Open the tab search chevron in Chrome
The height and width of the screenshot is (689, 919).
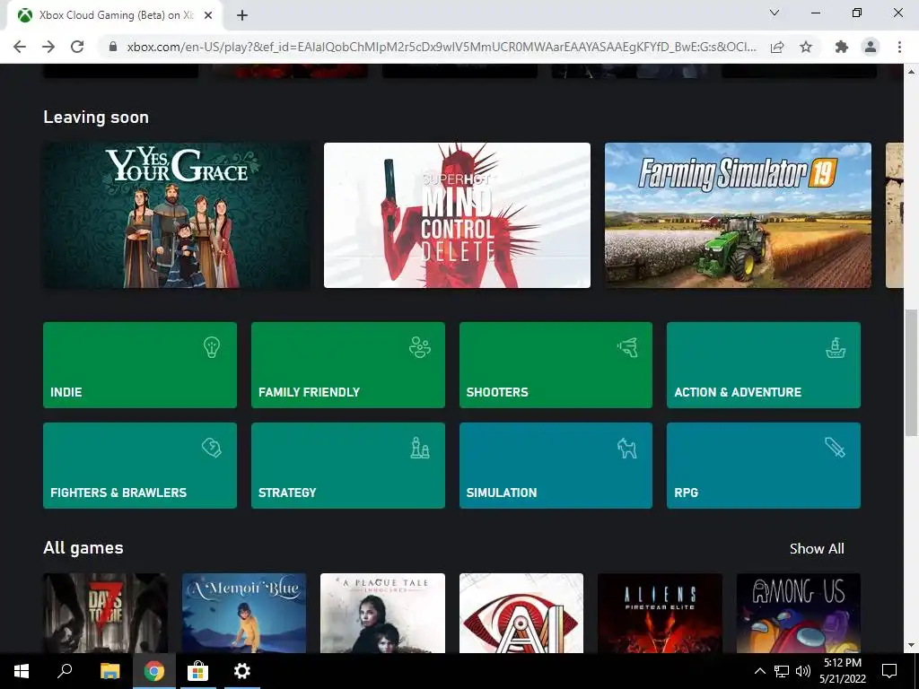(775, 13)
